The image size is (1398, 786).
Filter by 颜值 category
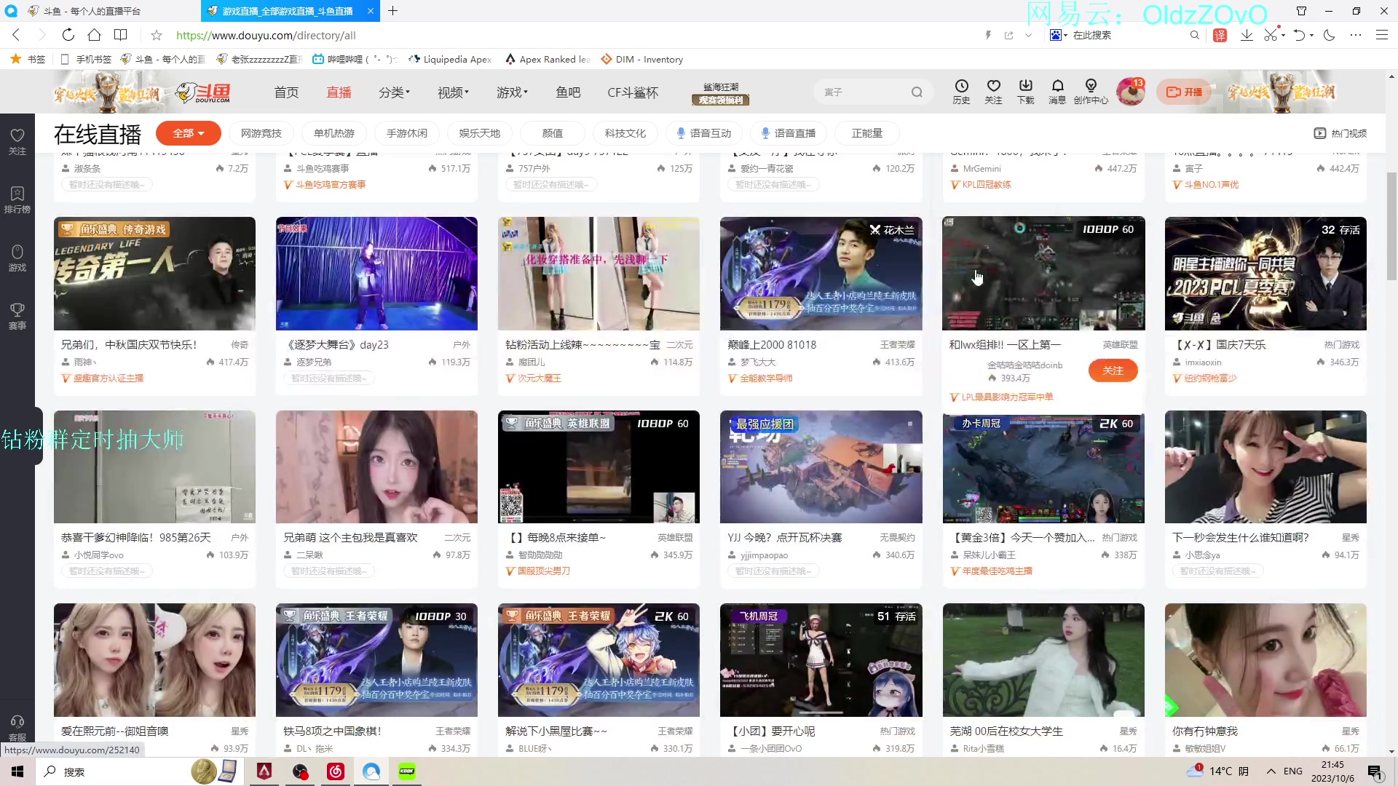552,133
